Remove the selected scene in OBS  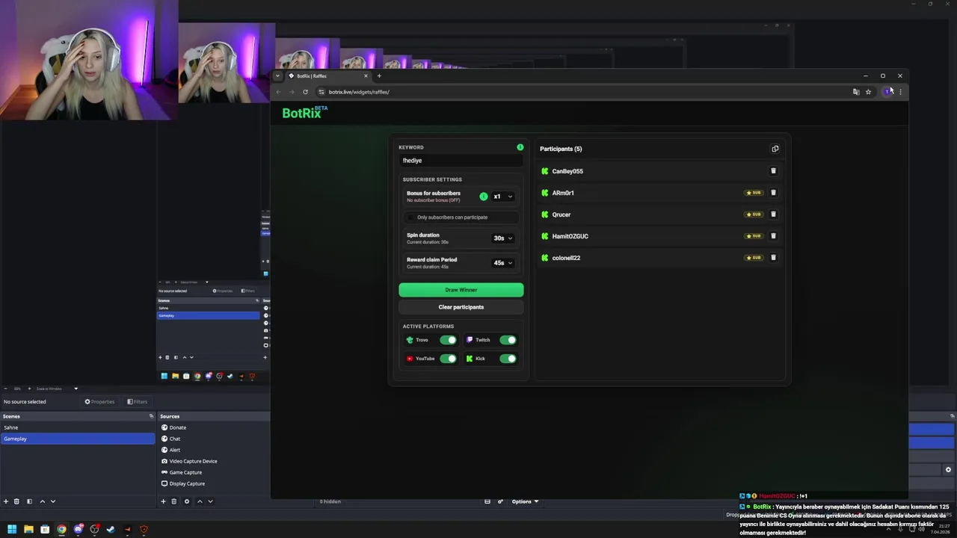click(16, 501)
